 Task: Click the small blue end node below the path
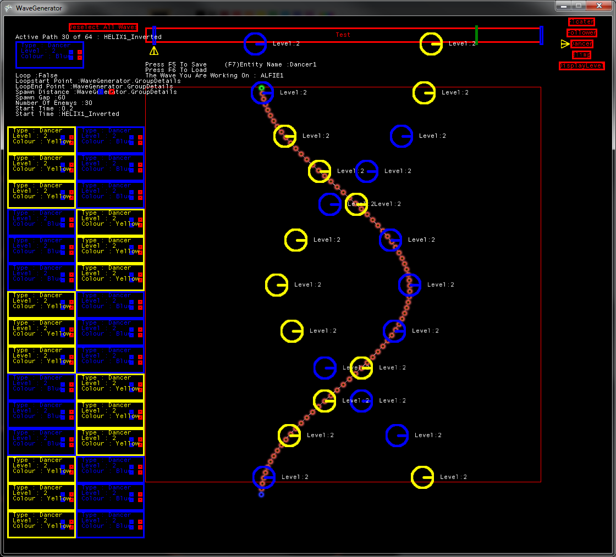coord(261,494)
